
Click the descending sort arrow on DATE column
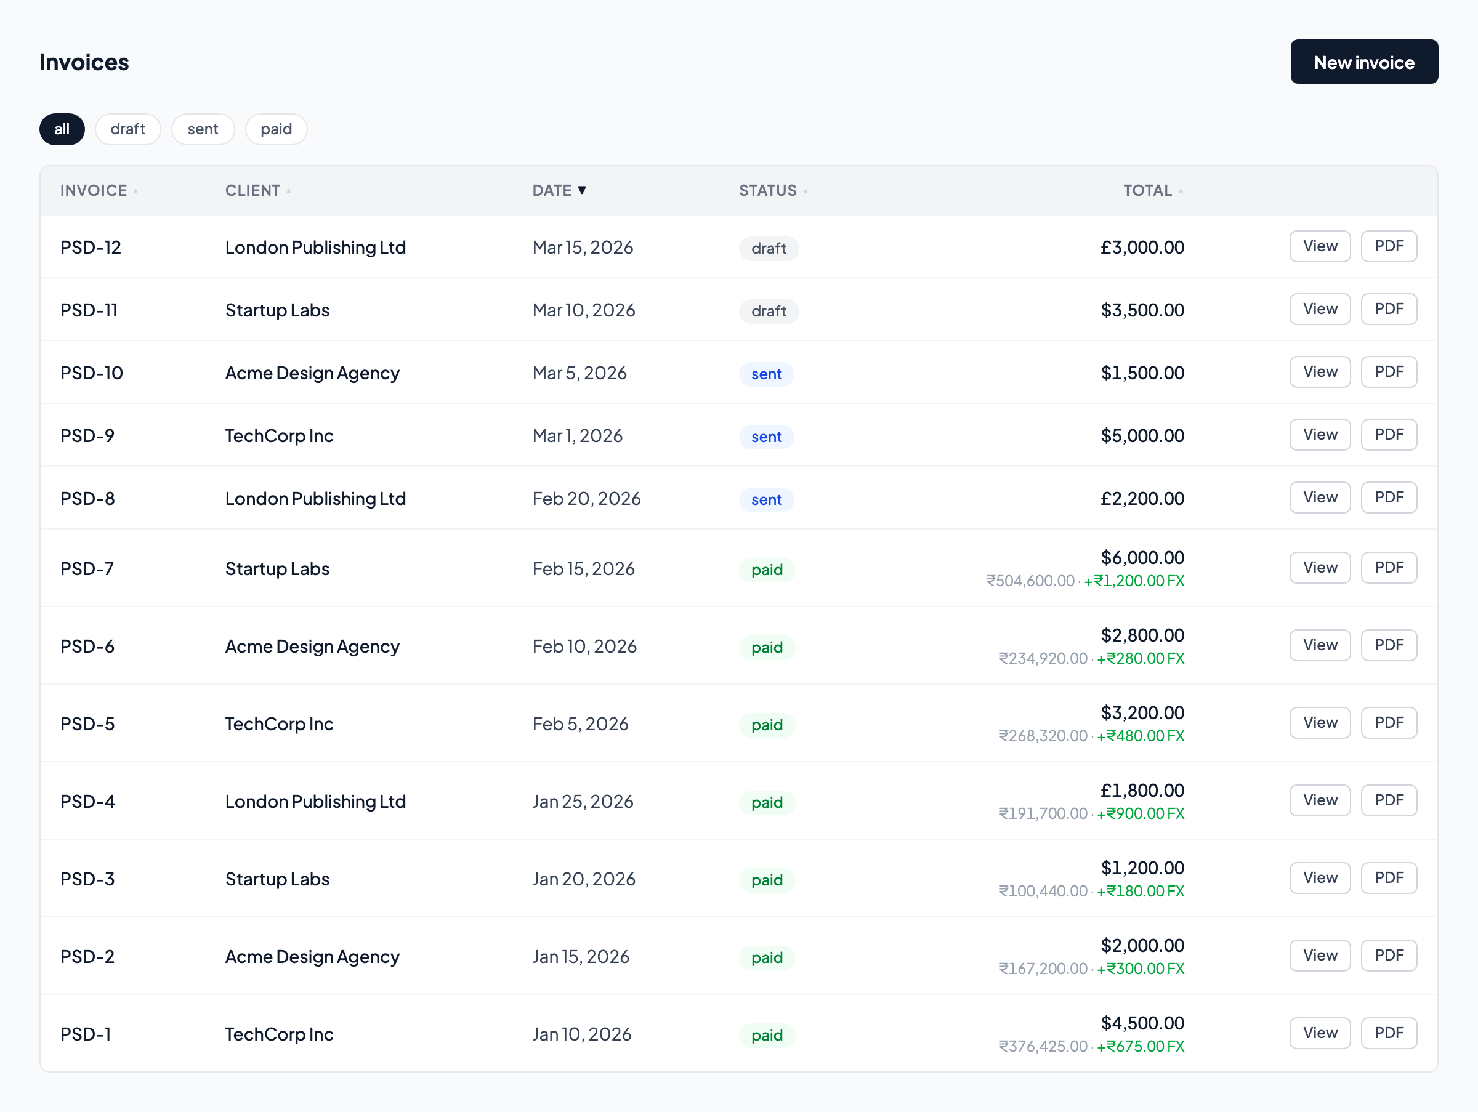583,190
